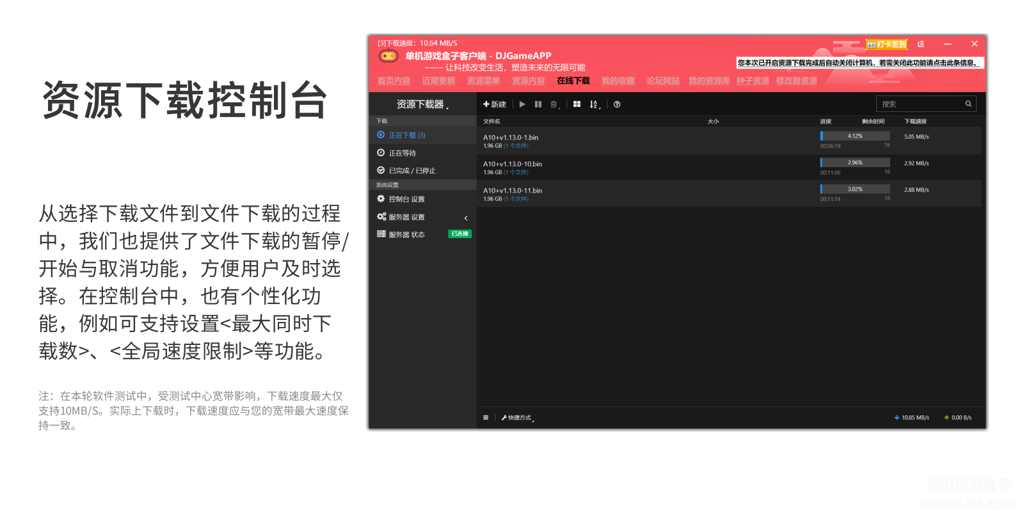Click the DJGameAPP gamepad logo icon
The width and height of the screenshot is (1024, 512).
[388, 56]
